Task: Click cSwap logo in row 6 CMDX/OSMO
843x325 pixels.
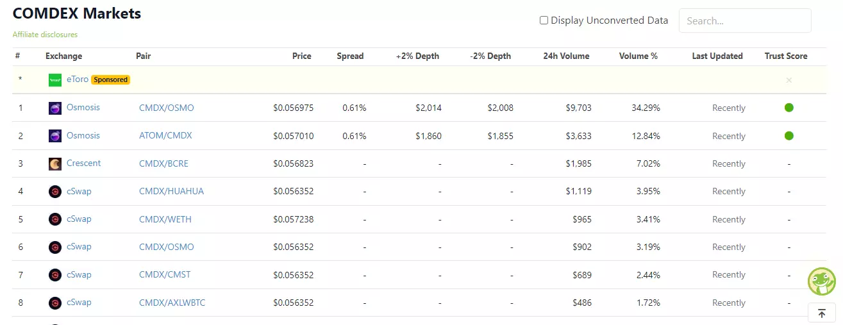Action: (x=55, y=247)
